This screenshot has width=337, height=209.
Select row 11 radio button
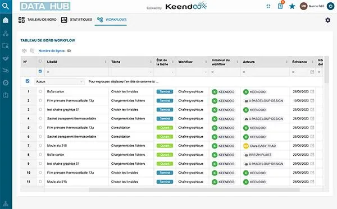pyautogui.click(x=40, y=182)
